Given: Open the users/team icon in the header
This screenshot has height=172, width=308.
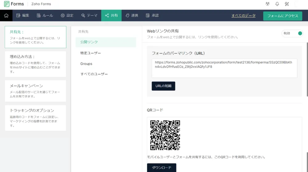Looking at the screenshot, I should pos(268,4).
